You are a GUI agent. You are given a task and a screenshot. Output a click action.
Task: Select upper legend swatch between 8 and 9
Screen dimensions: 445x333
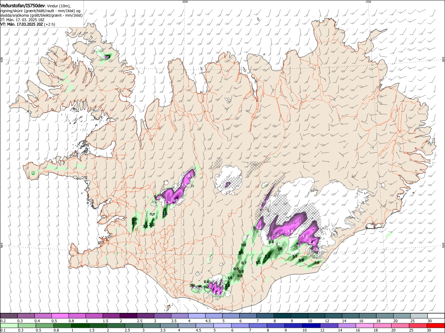pyautogui.click(x=282, y=316)
